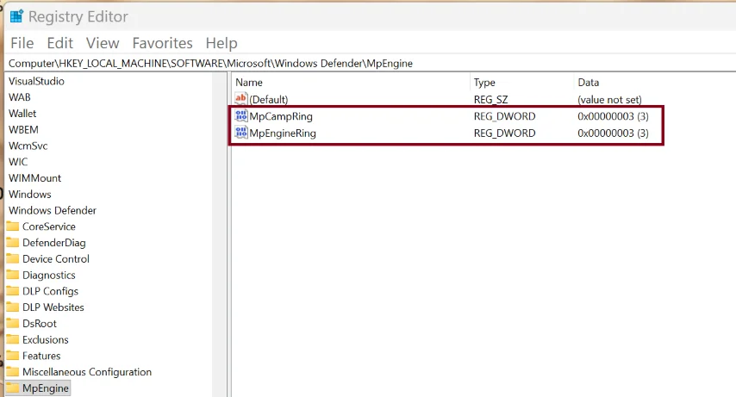Click REG_SZ type of (Default) row
This screenshot has height=397, width=736.
tap(490, 100)
